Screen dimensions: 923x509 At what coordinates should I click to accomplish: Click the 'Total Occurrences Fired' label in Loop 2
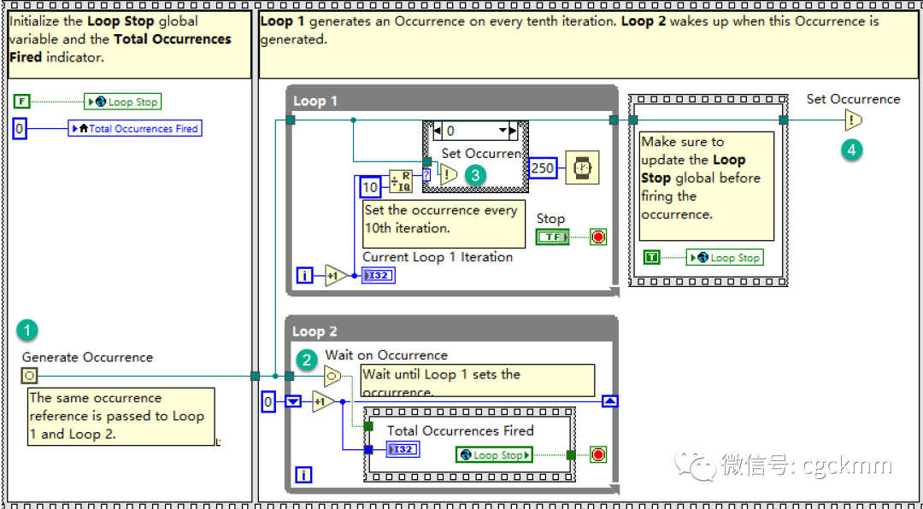(461, 430)
